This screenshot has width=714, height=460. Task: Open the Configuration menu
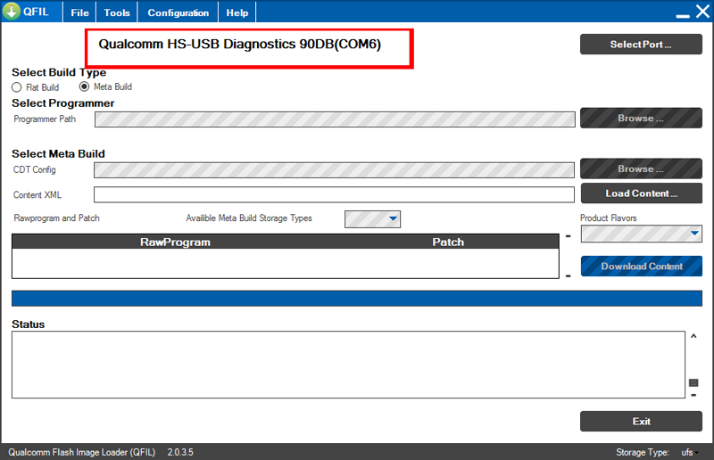click(178, 12)
